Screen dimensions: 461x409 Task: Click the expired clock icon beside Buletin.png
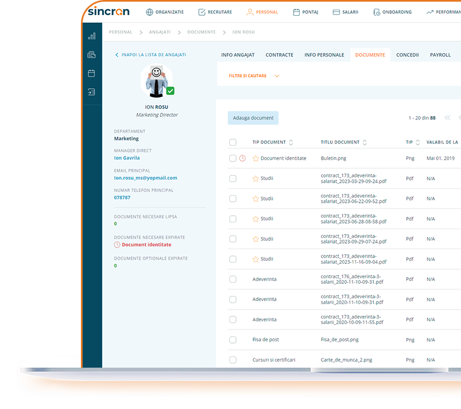pyautogui.click(x=242, y=158)
